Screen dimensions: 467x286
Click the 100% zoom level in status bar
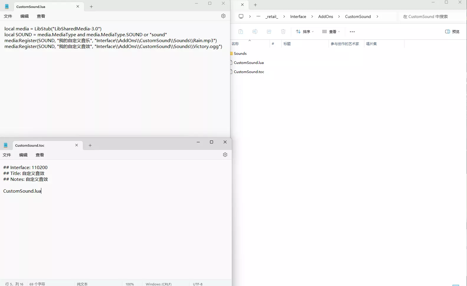point(130,284)
